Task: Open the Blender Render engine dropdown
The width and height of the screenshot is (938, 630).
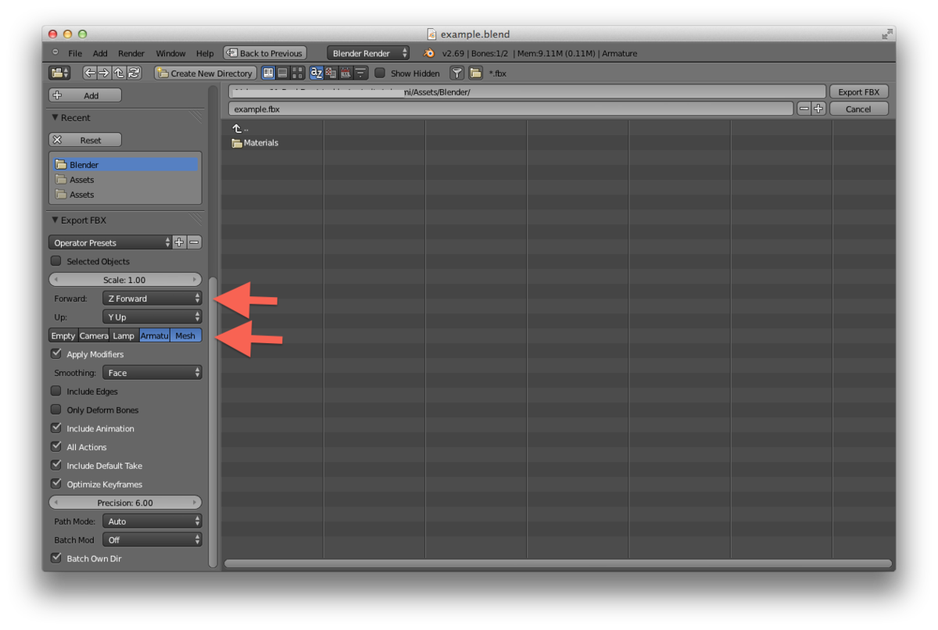Action: tap(368, 53)
